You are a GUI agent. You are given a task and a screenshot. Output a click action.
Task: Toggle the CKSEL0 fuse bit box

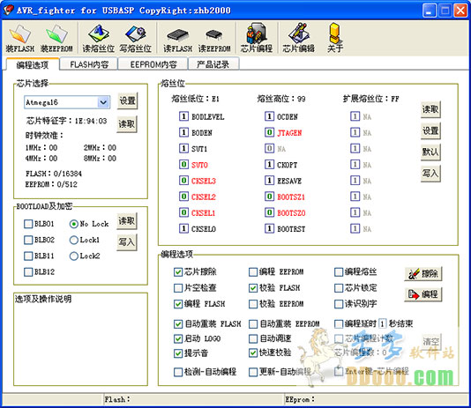tap(183, 228)
